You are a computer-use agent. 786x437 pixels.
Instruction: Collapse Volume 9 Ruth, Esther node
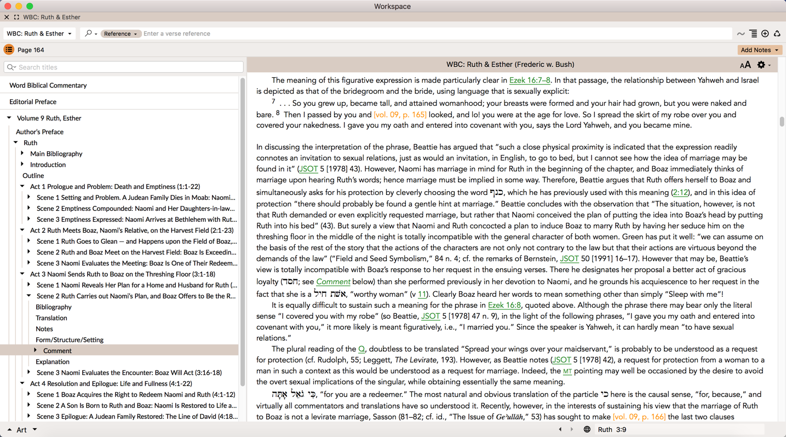coord(9,118)
